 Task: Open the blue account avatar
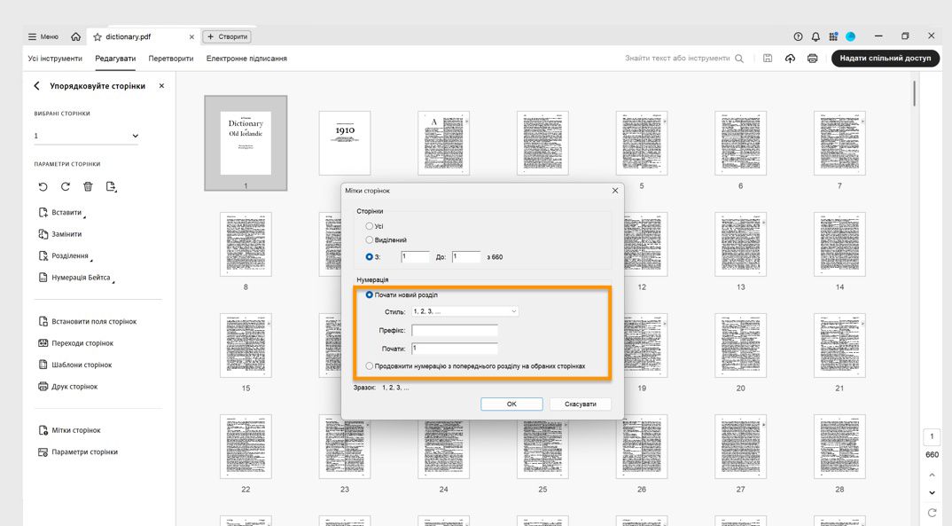click(851, 36)
